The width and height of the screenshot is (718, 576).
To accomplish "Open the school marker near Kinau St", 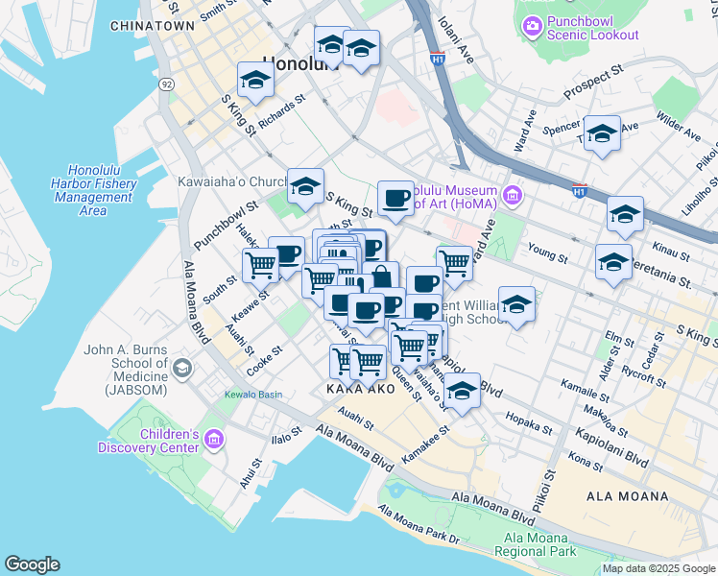I will (625, 215).
